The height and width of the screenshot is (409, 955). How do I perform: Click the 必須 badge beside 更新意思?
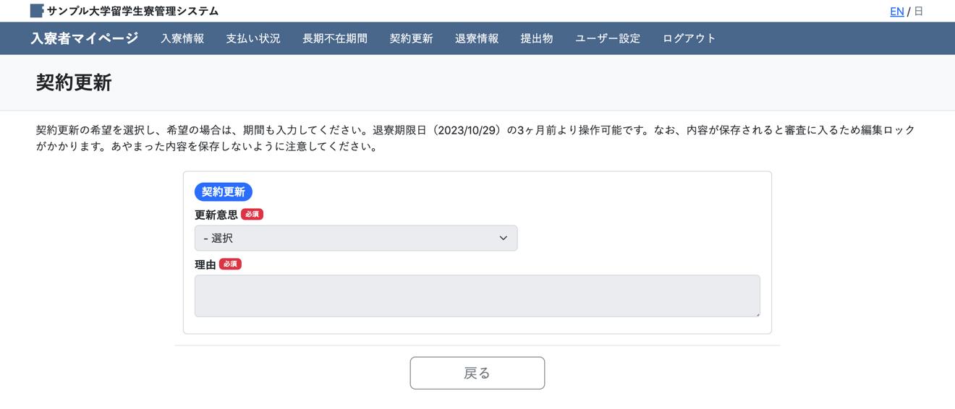(252, 215)
